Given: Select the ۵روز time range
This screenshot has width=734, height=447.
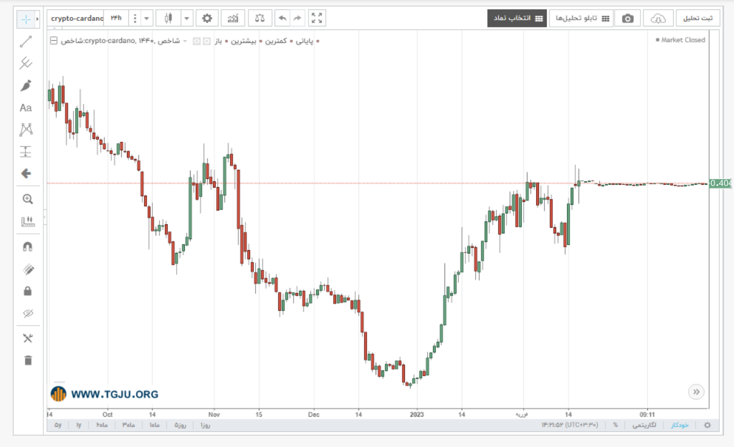Looking at the screenshot, I should click(x=180, y=425).
